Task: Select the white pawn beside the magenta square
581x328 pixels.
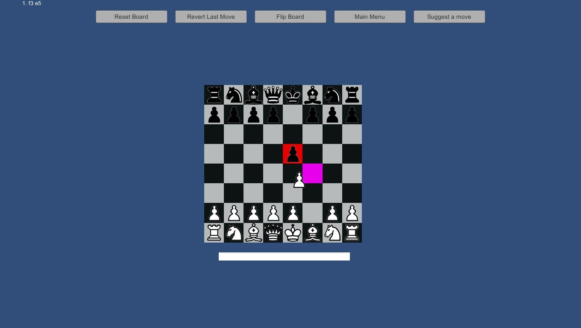Action: click(299, 180)
